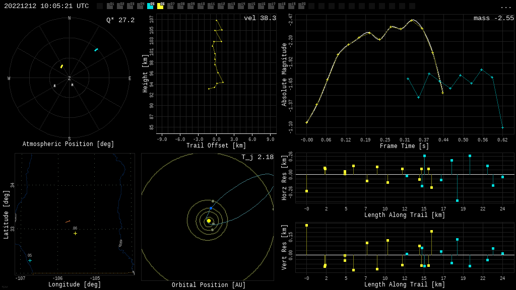Click the Orbital Position [AU] label
516x290 pixels.
tap(209, 285)
